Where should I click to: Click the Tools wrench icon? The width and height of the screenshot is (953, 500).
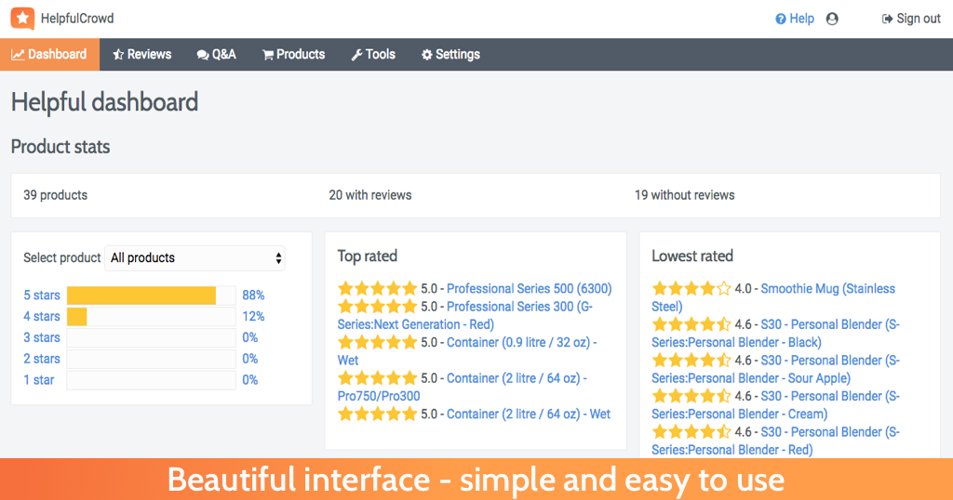click(356, 55)
